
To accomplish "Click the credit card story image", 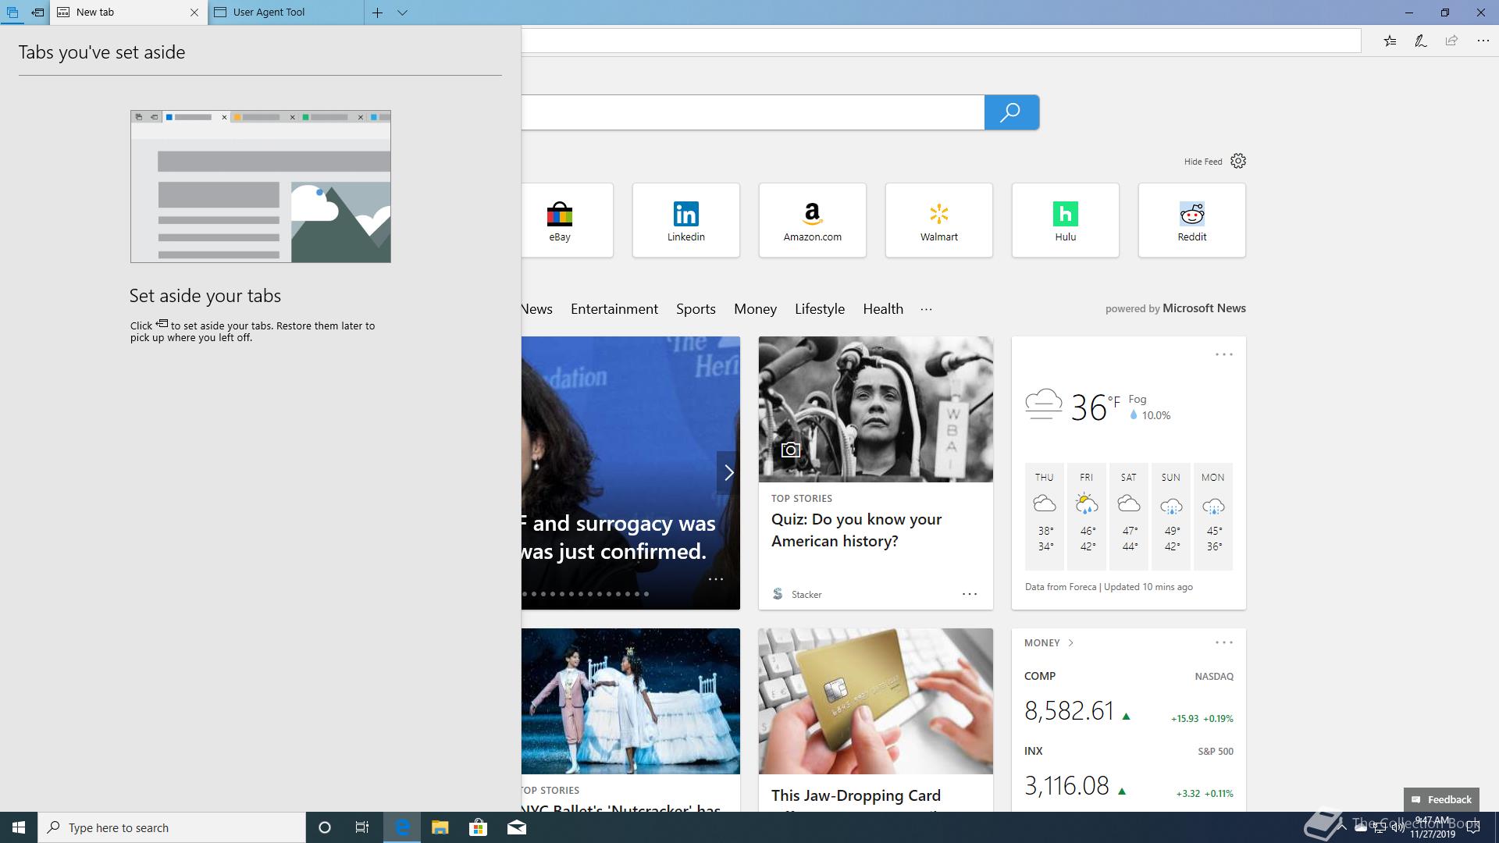I will [x=876, y=701].
